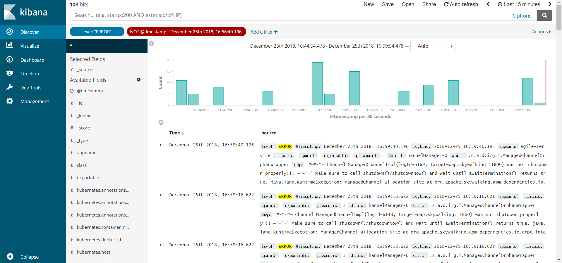Click the clock icon beside Last 15 minutes

click(500, 4)
